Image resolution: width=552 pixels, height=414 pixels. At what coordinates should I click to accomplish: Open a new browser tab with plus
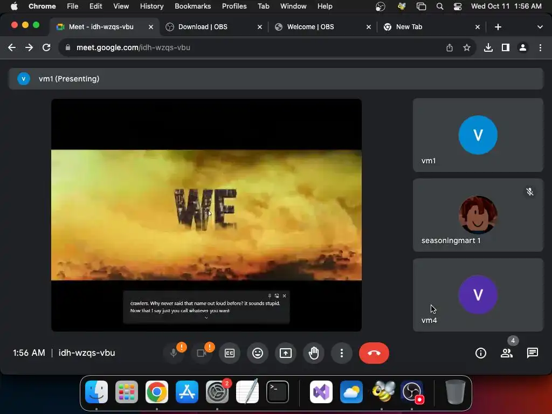[498, 27]
